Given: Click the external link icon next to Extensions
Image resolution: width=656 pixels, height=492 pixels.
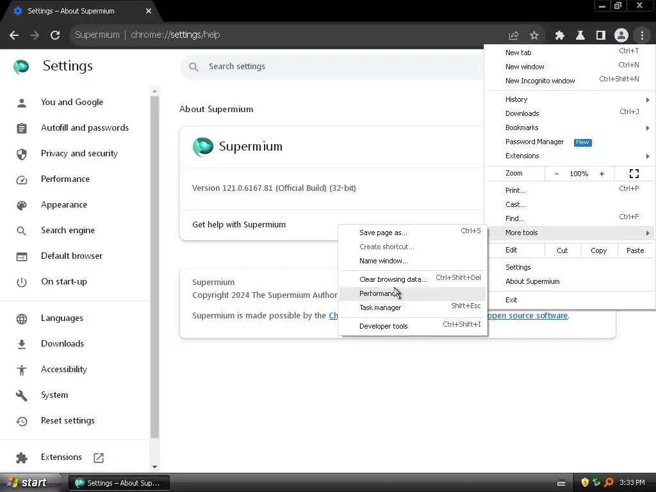Looking at the screenshot, I should (99, 457).
